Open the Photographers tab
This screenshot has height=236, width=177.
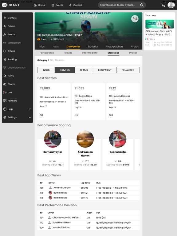pos(114,46)
